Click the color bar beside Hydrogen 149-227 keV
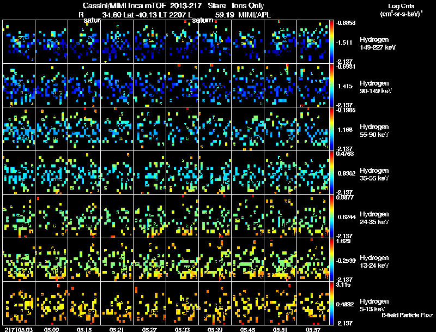The width and height of the screenshot is (436, 332). [331, 42]
